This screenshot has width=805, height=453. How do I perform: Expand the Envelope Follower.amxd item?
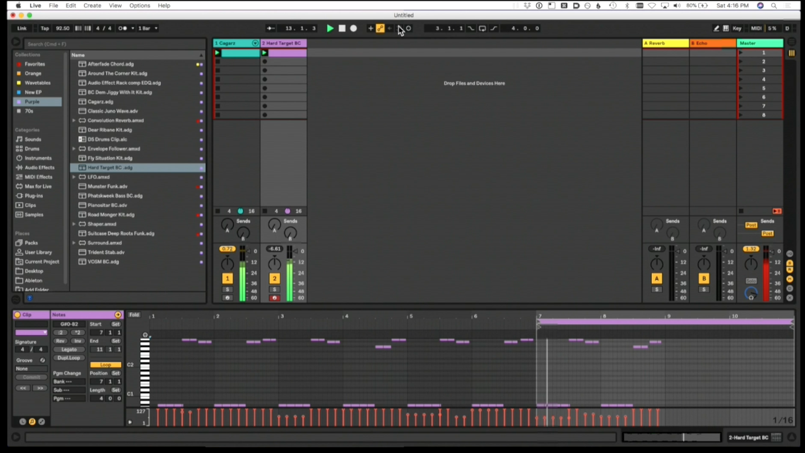pyautogui.click(x=74, y=148)
